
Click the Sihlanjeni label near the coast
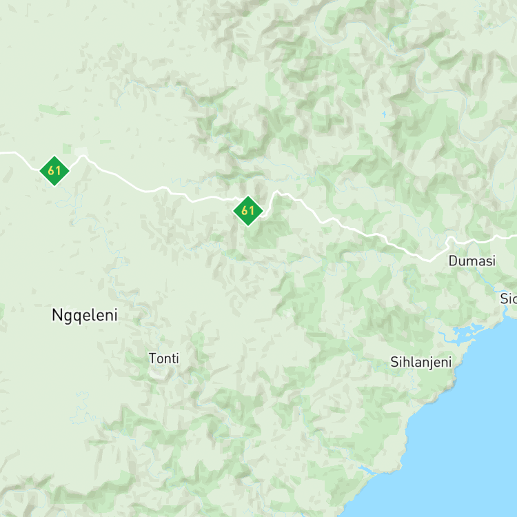(421, 363)
